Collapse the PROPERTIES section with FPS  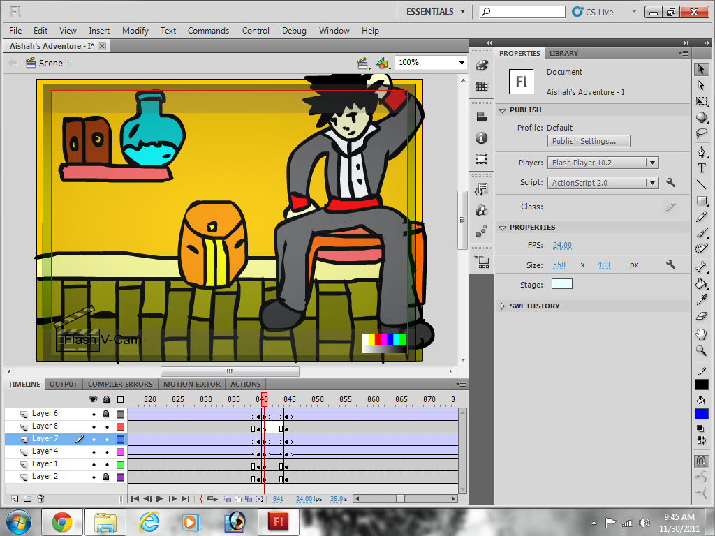tap(503, 228)
